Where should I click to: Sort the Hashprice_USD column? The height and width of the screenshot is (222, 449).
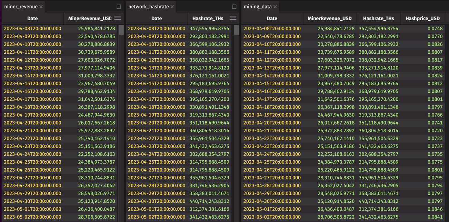pos(423,18)
